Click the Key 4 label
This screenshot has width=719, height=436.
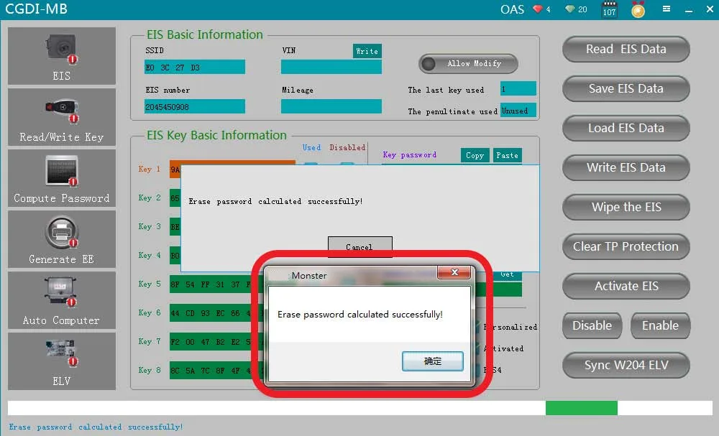150,255
